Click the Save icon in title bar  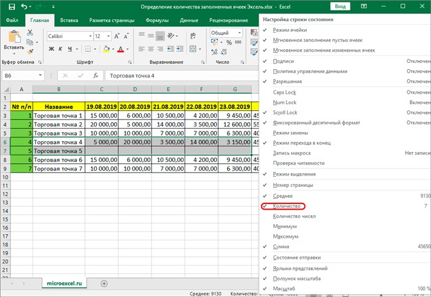[x=12, y=7]
